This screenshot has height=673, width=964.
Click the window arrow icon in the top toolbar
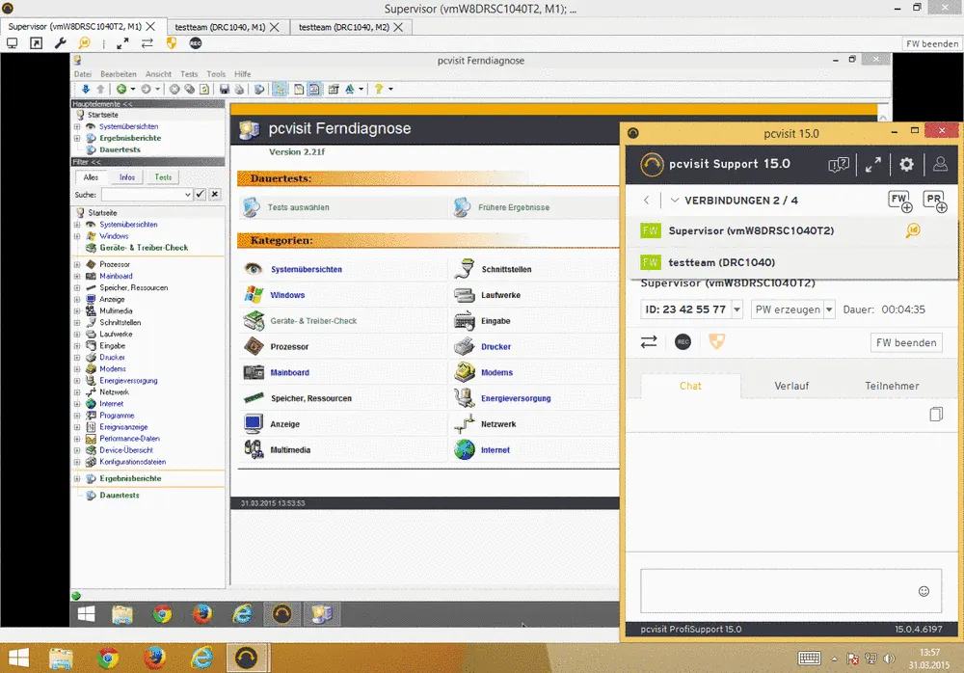[37, 43]
